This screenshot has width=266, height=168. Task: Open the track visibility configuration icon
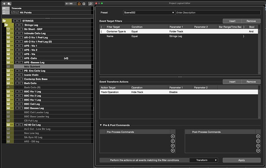coord(84,4)
